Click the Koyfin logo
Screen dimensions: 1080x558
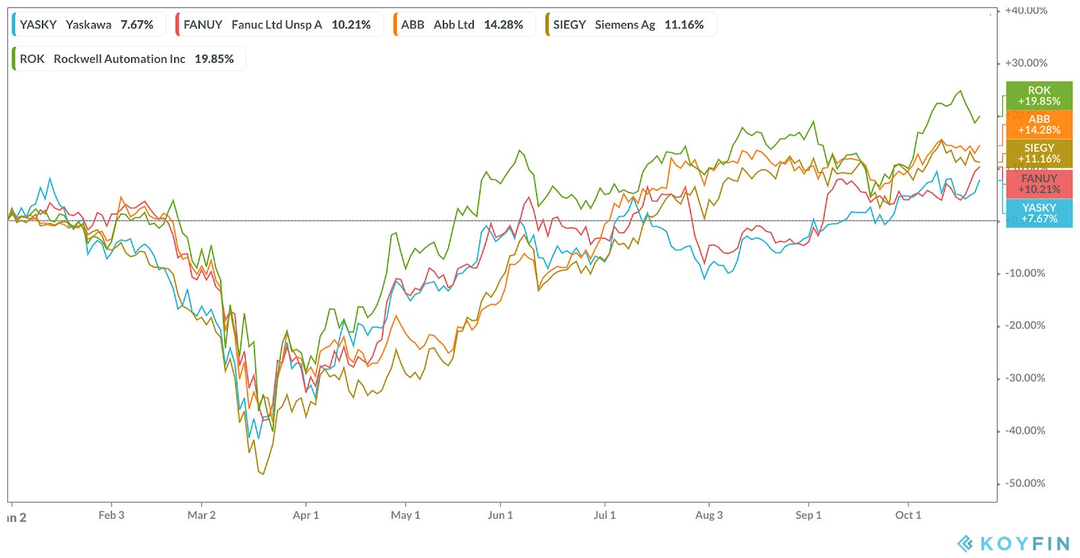pyautogui.click(x=1014, y=543)
